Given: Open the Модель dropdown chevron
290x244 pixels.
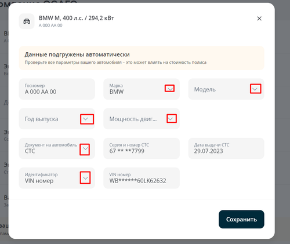Looking at the screenshot, I should (255, 89).
